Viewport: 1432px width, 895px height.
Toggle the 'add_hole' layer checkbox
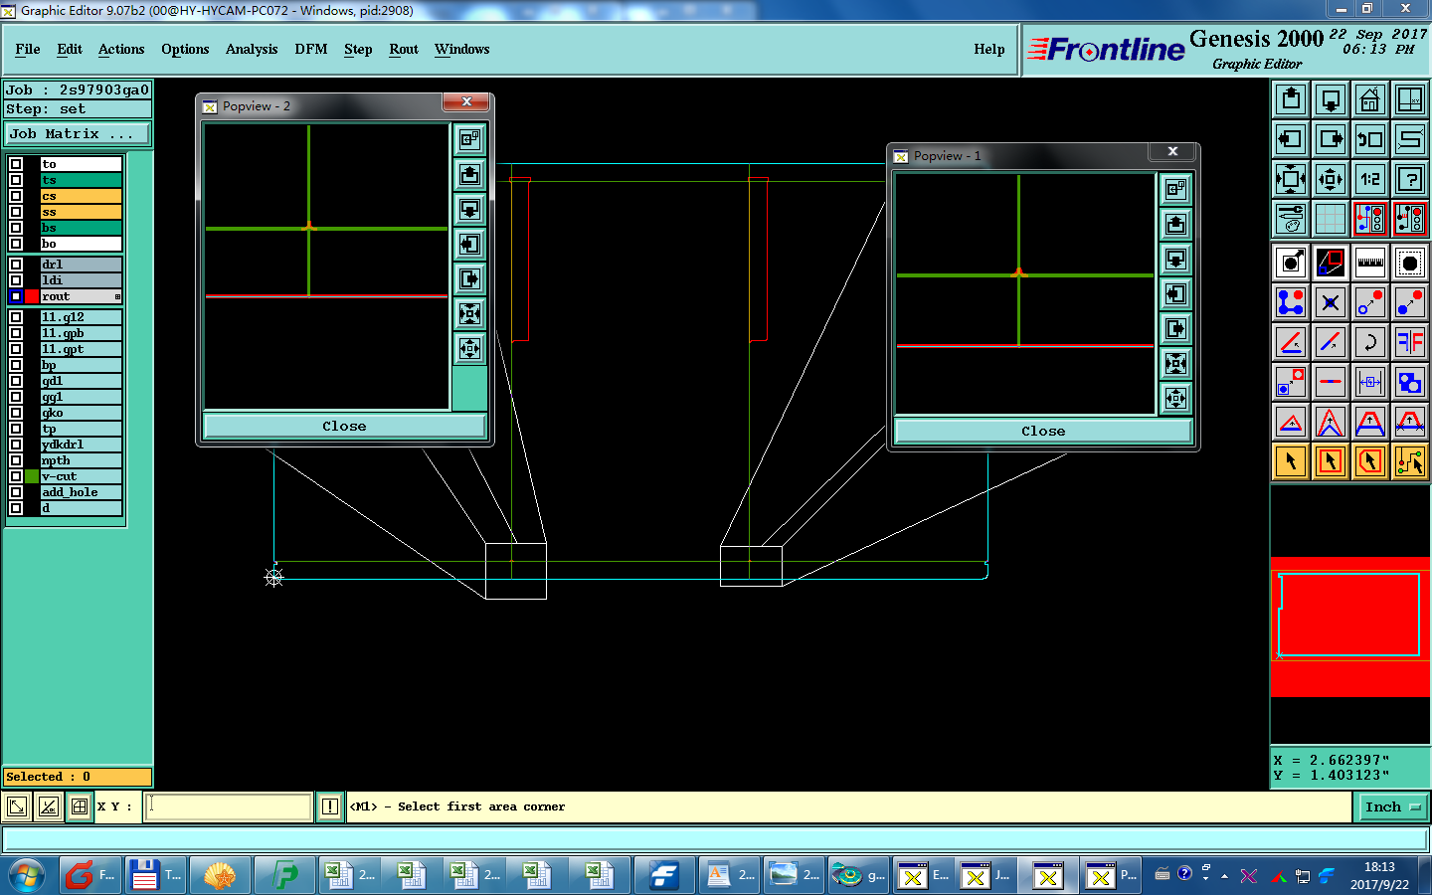[16, 492]
